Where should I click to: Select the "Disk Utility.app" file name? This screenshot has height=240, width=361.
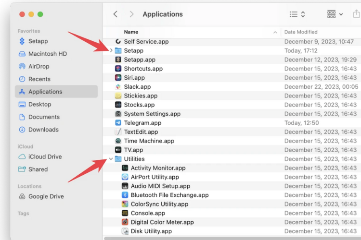click(x=151, y=231)
